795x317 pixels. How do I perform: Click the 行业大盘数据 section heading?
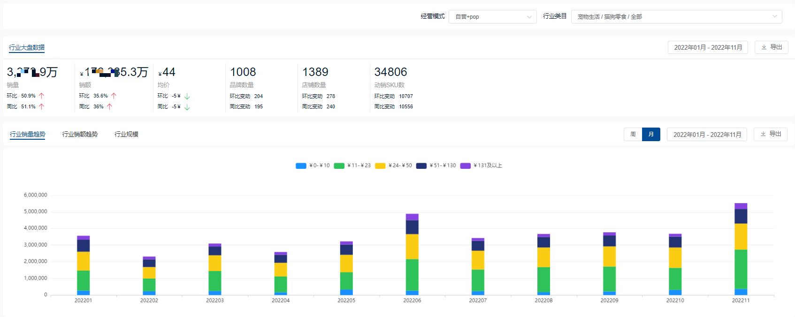(x=27, y=47)
